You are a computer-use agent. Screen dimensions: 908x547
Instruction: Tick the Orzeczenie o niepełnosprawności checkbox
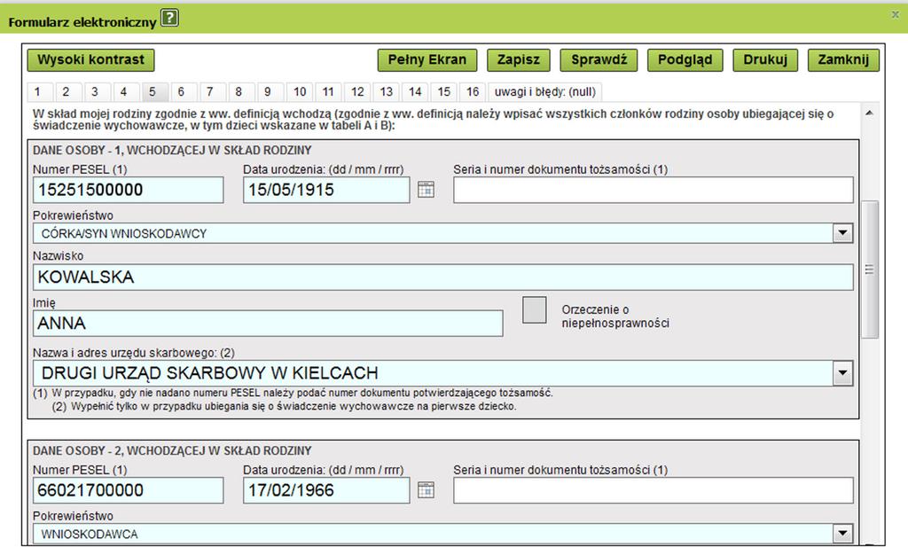[534, 309]
